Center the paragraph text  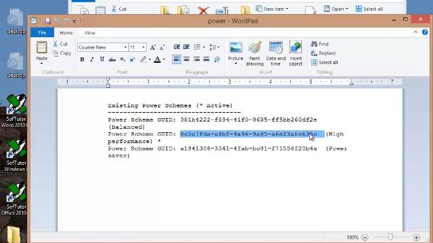pyautogui.click(x=187, y=59)
